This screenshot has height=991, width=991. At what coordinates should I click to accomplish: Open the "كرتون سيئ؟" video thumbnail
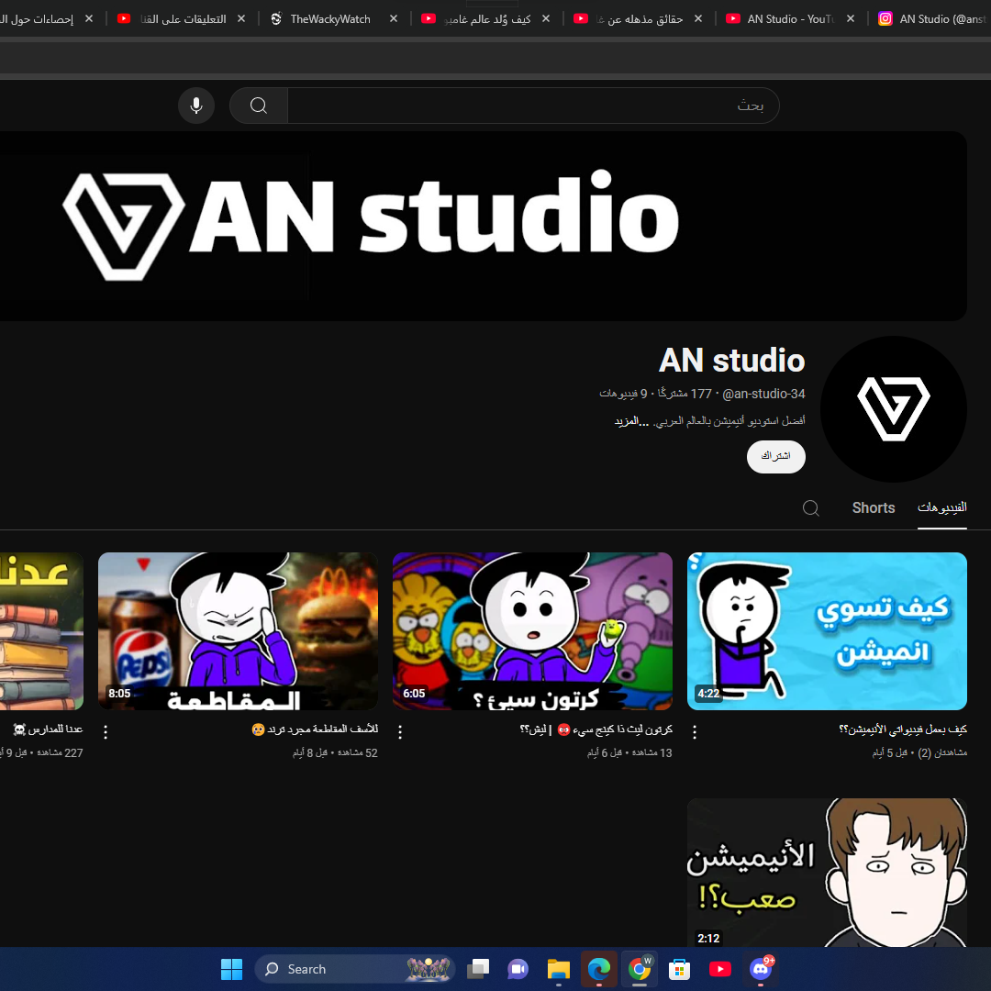pyautogui.click(x=532, y=630)
